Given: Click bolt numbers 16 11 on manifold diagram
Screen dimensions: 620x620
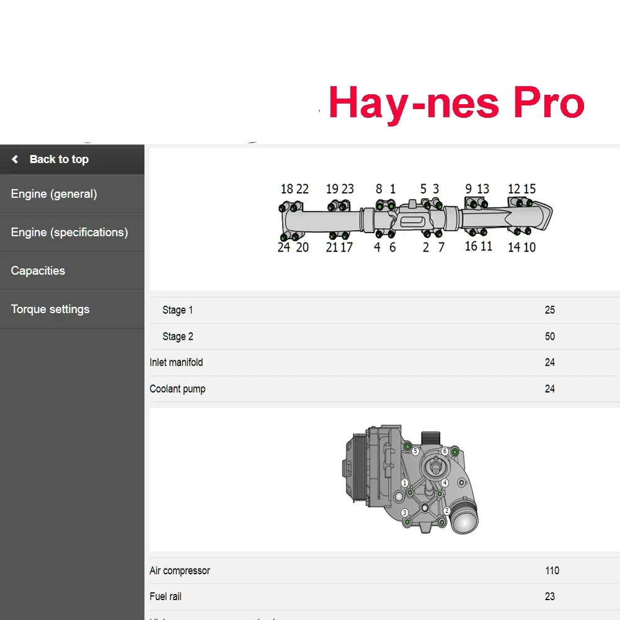Looking at the screenshot, I should coord(479,246).
